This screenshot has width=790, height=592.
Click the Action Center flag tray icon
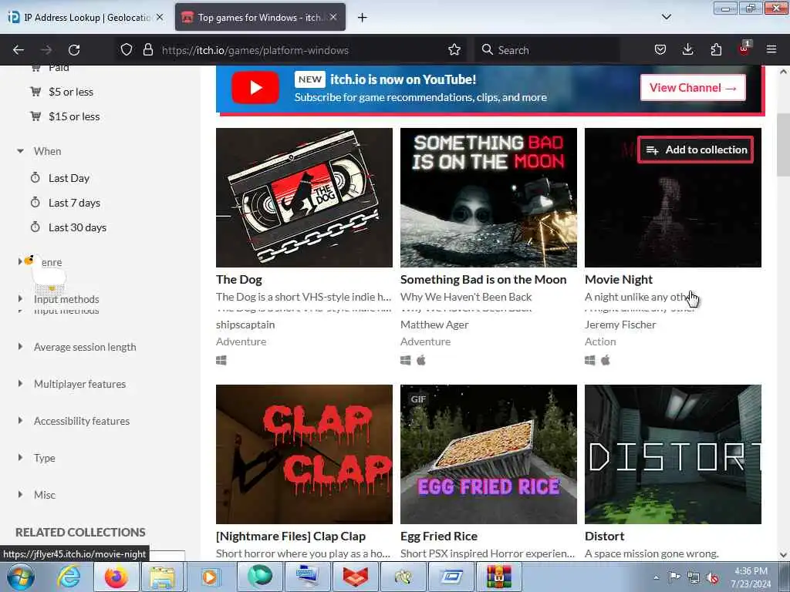[x=674, y=577]
